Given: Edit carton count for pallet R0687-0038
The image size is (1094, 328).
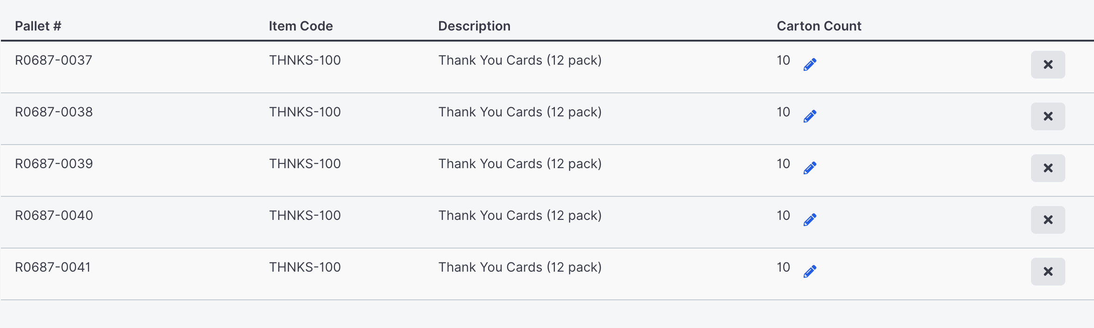Looking at the screenshot, I should (810, 116).
